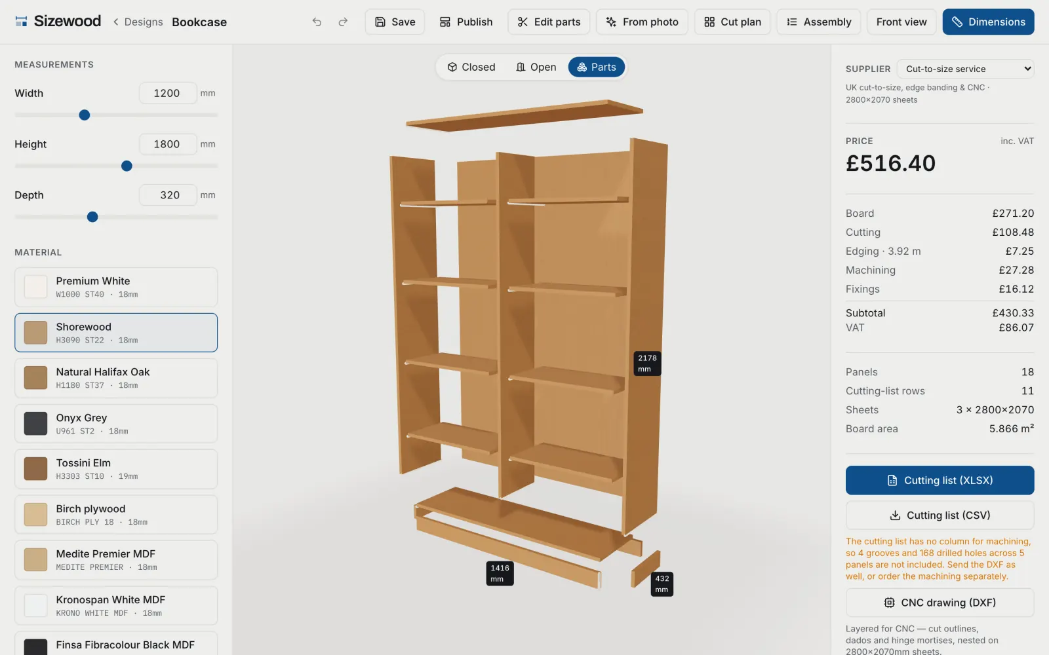Publish the design

(465, 22)
